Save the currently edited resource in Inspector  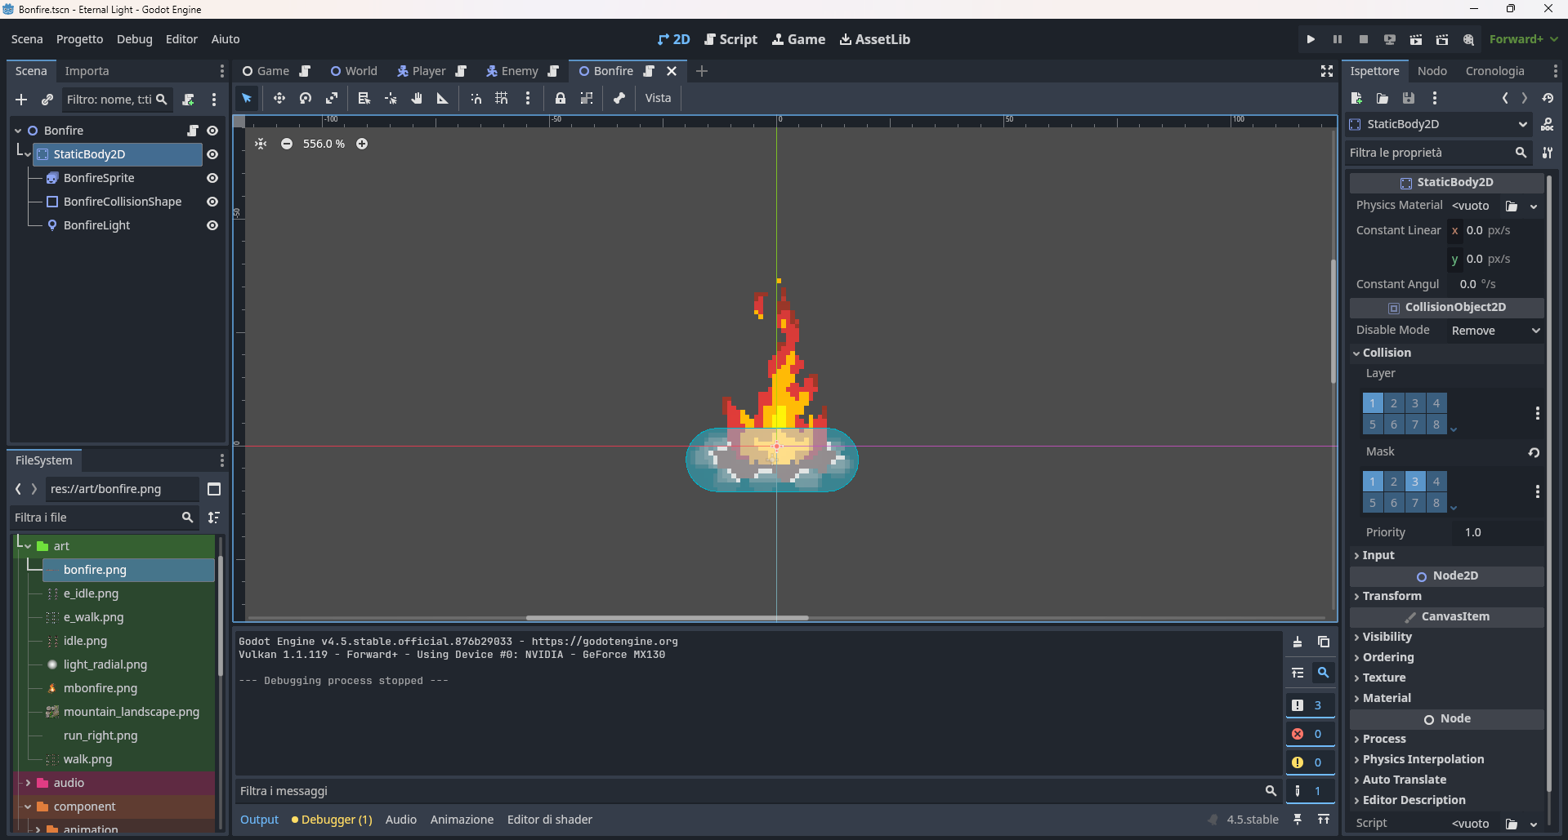pos(1409,98)
